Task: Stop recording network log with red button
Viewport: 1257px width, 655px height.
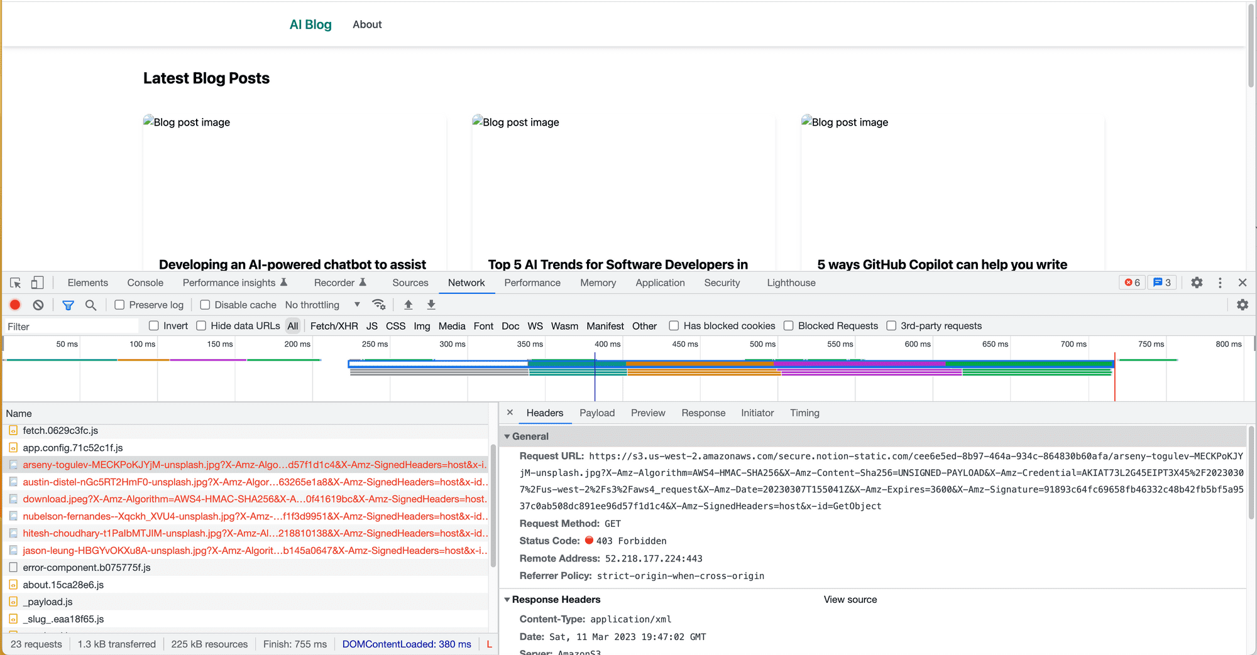Action: 15,305
